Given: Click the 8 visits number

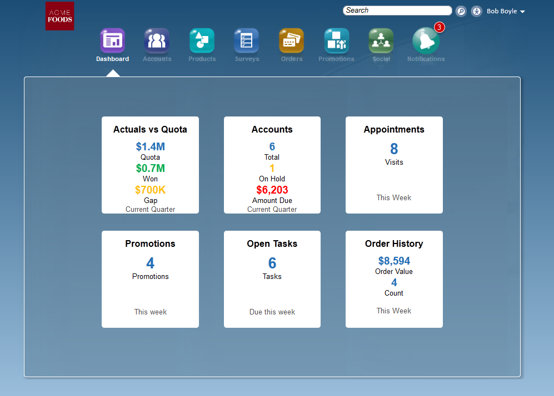Looking at the screenshot, I should (x=394, y=149).
